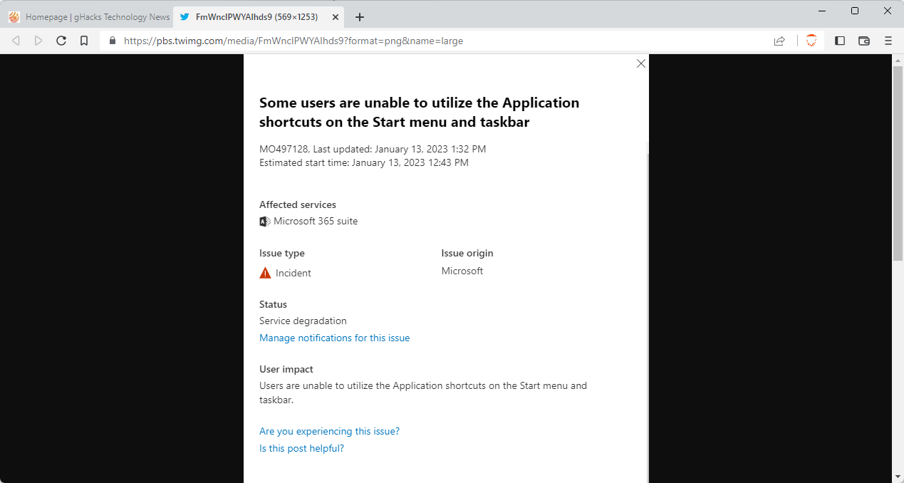Click the User impact heading

tap(286, 369)
